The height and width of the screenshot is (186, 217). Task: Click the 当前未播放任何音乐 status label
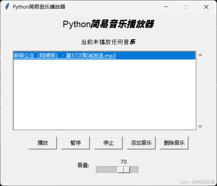pos(108,42)
